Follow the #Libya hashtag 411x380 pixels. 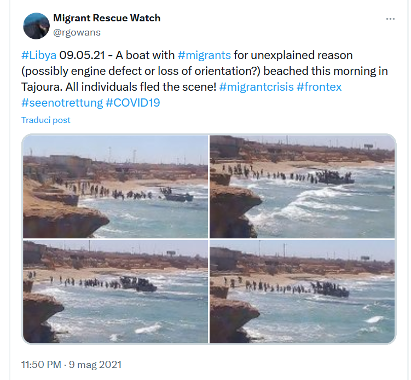click(x=39, y=55)
